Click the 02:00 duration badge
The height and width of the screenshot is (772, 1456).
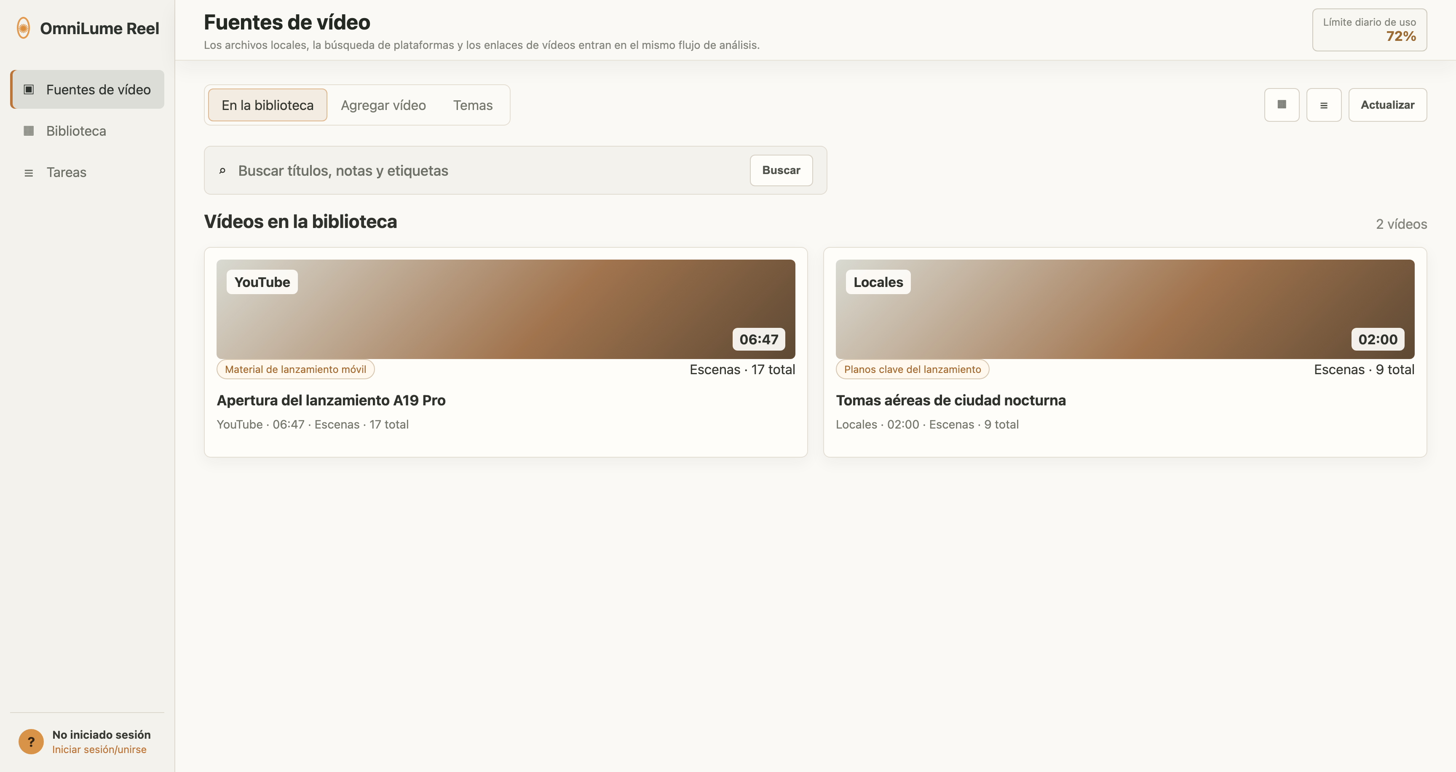point(1378,339)
